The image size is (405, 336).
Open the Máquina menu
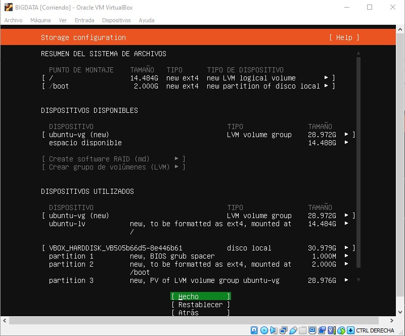pyautogui.click(x=40, y=20)
